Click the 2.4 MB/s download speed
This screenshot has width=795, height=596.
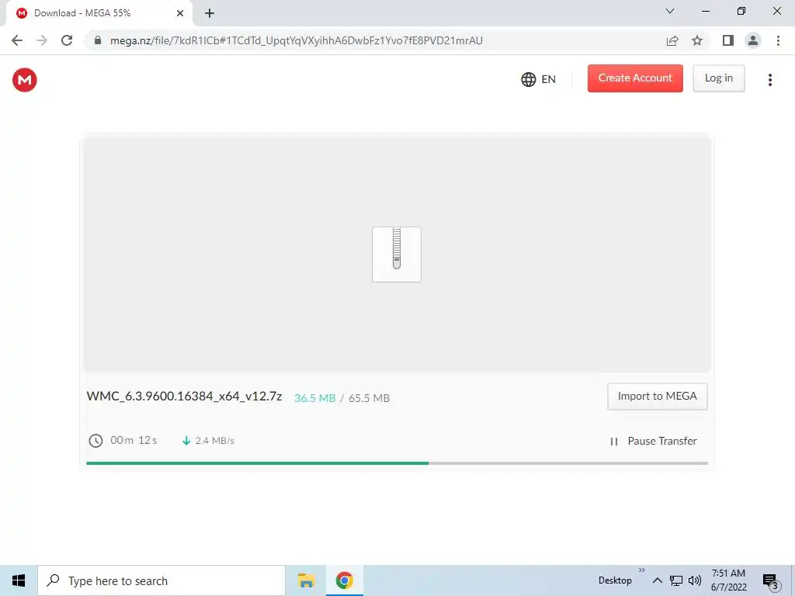pos(214,441)
